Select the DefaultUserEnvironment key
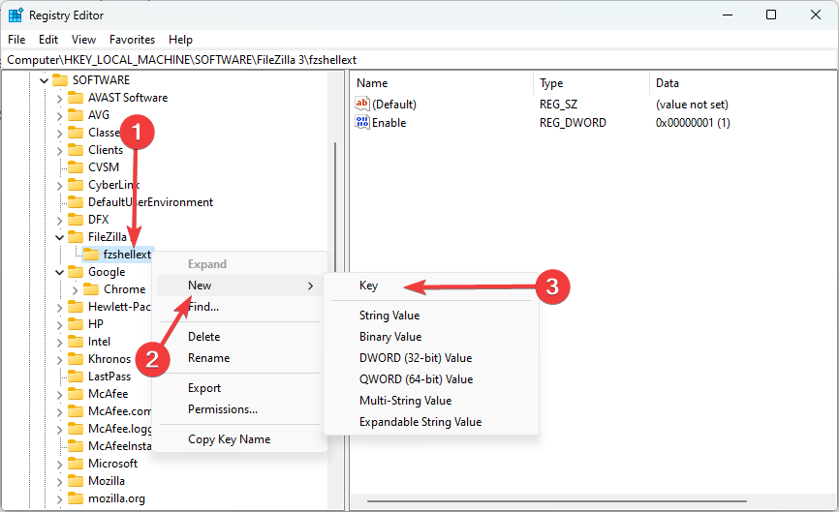Viewport: 839px width, 512px height. tap(150, 202)
